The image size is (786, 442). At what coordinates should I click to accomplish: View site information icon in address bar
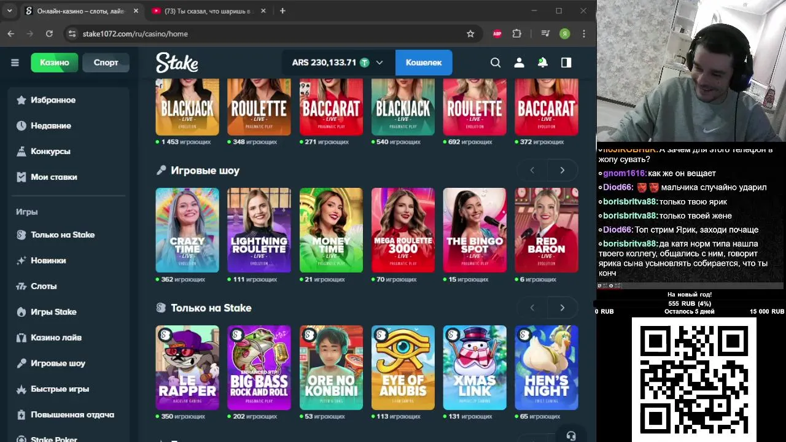[72, 34]
